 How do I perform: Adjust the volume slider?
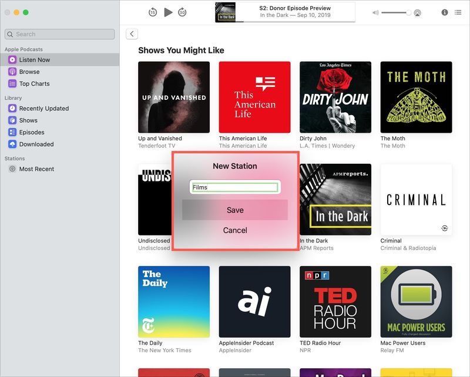(396, 12)
